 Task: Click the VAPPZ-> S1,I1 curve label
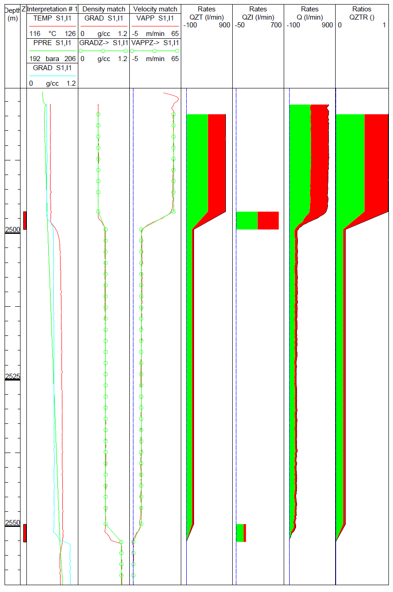pyautogui.click(x=155, y=43)
